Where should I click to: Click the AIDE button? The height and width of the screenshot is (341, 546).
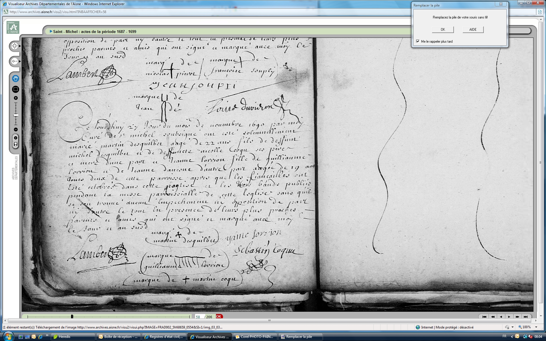tap(473, 30)
